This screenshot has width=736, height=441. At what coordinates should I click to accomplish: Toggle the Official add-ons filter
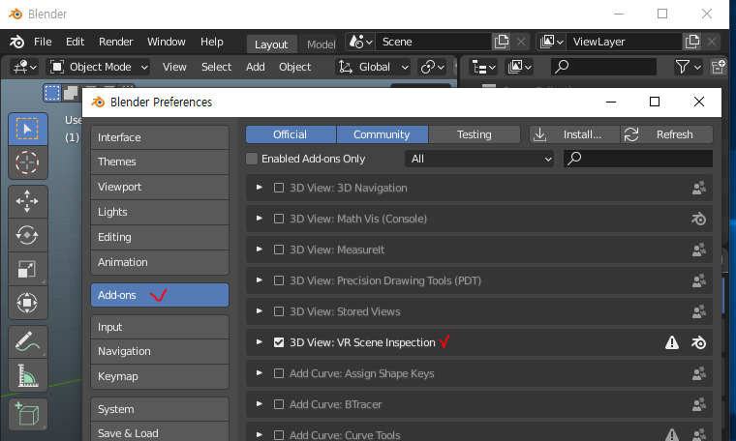pos(291,134)
